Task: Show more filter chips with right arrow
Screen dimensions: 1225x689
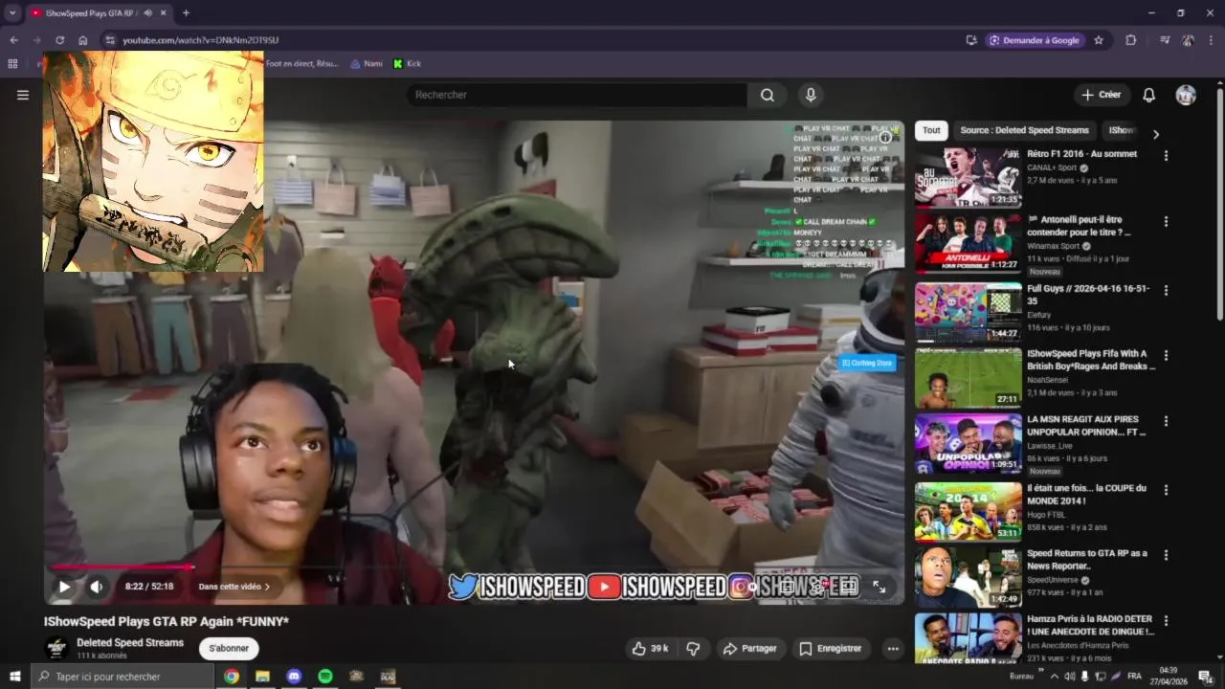Action: [x=1155, y=134]
